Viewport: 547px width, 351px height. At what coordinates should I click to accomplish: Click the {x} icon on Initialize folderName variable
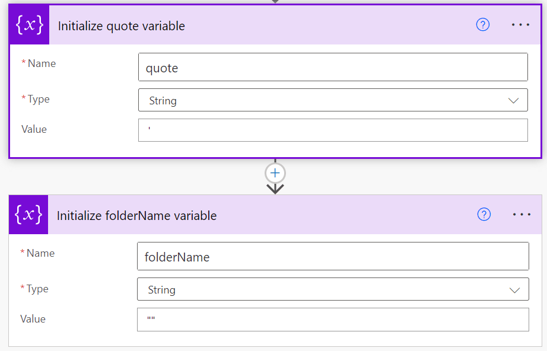[x=28, y=215]
